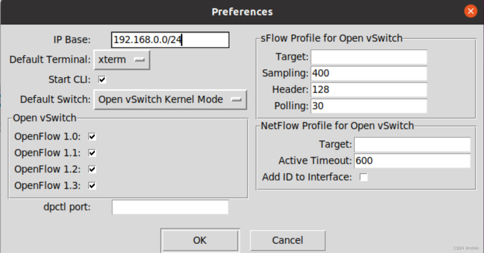This screenshot has height=253, width=484.
Task: Click the IP Base input field
Action: (x=170, y=40)
